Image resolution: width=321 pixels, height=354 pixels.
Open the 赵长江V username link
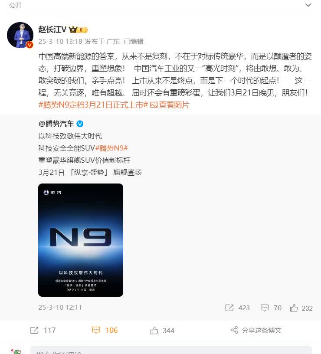52,29
